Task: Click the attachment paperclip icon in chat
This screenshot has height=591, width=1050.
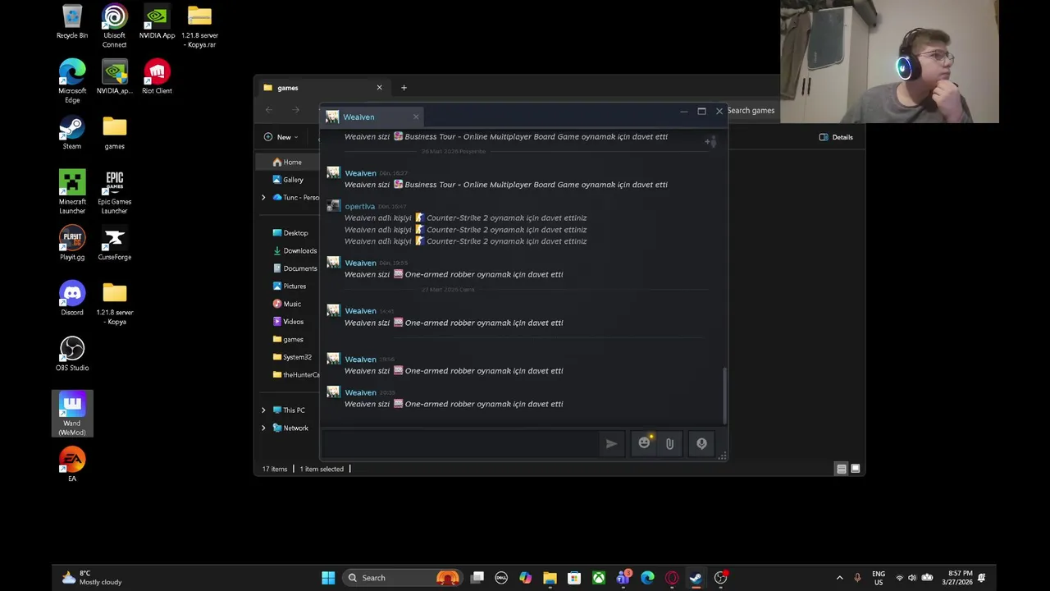Action: pos(669,443)
